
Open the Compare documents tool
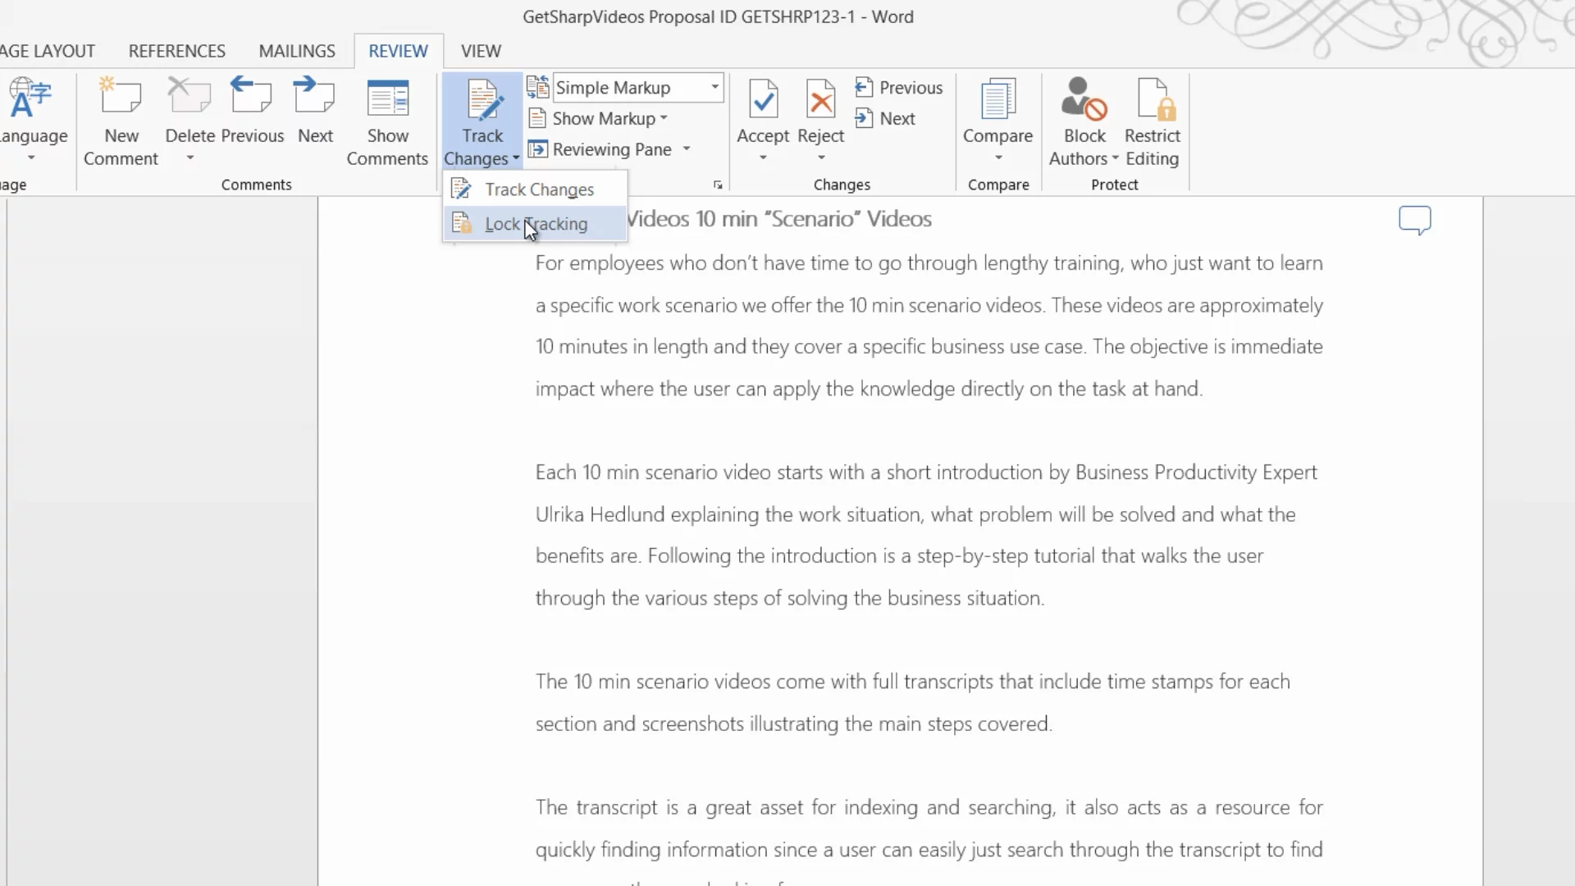pyautogui.click(x=997, y=100)
